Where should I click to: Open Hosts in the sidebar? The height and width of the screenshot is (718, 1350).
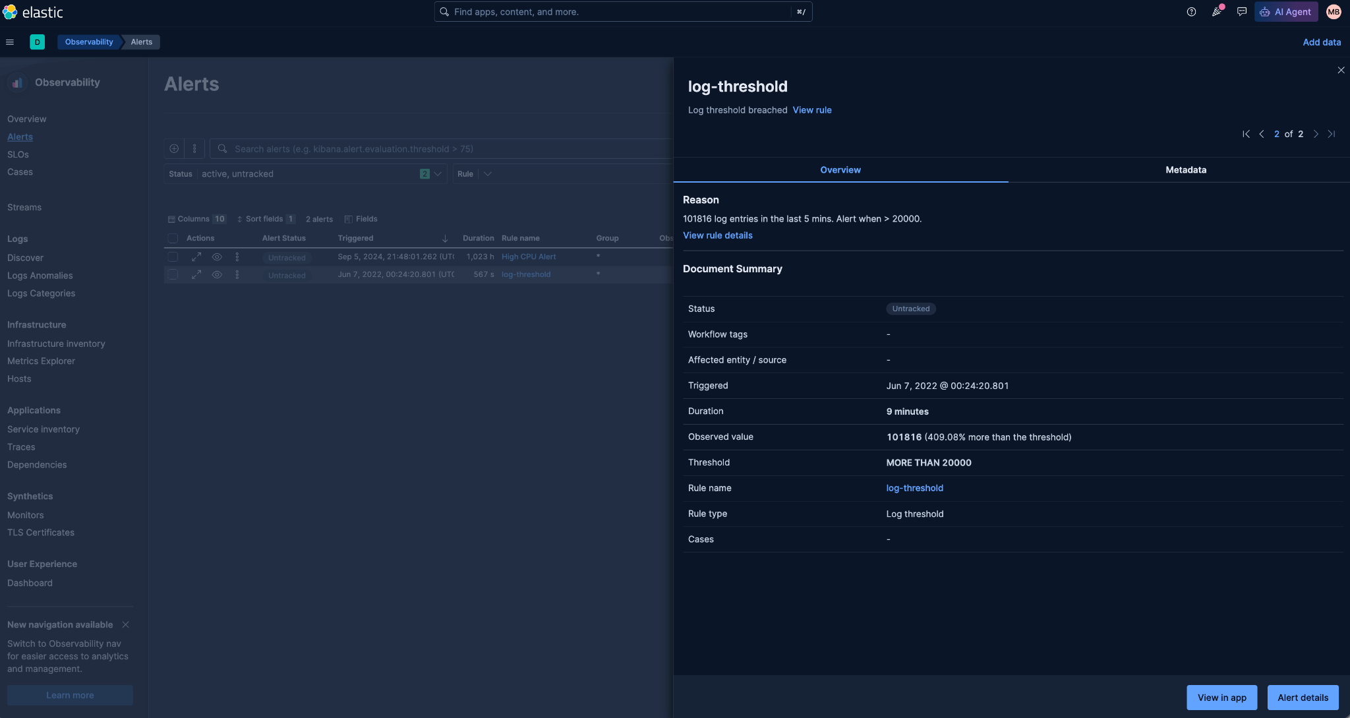(x=19, y=379)
